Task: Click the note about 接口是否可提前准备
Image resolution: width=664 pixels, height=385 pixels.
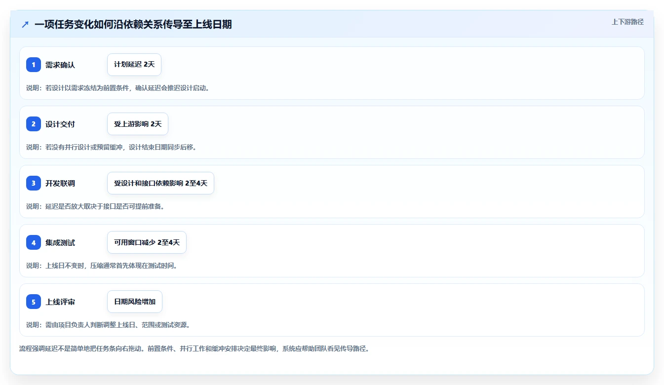Action: pyautogui.click(x=95, y=206)
